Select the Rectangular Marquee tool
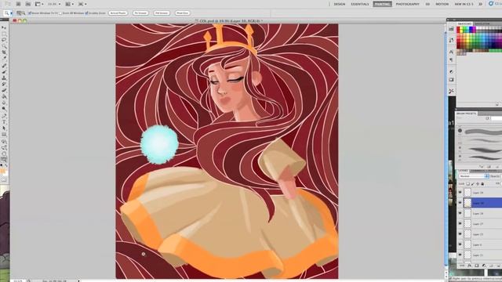This screenshot has width=502, height=282. tap(4, 34)
